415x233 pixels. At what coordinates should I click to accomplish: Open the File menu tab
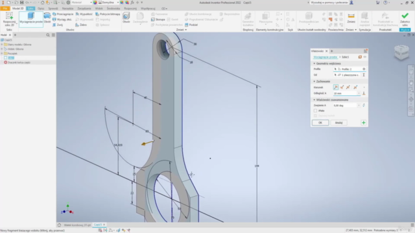5,8
